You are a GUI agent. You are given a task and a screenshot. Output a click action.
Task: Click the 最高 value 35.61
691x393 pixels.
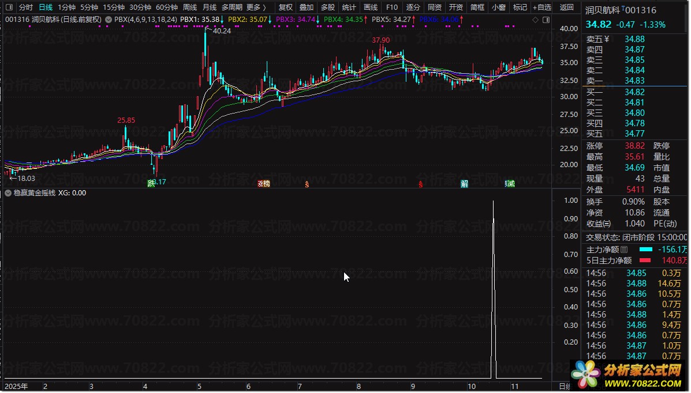[634, 157]
